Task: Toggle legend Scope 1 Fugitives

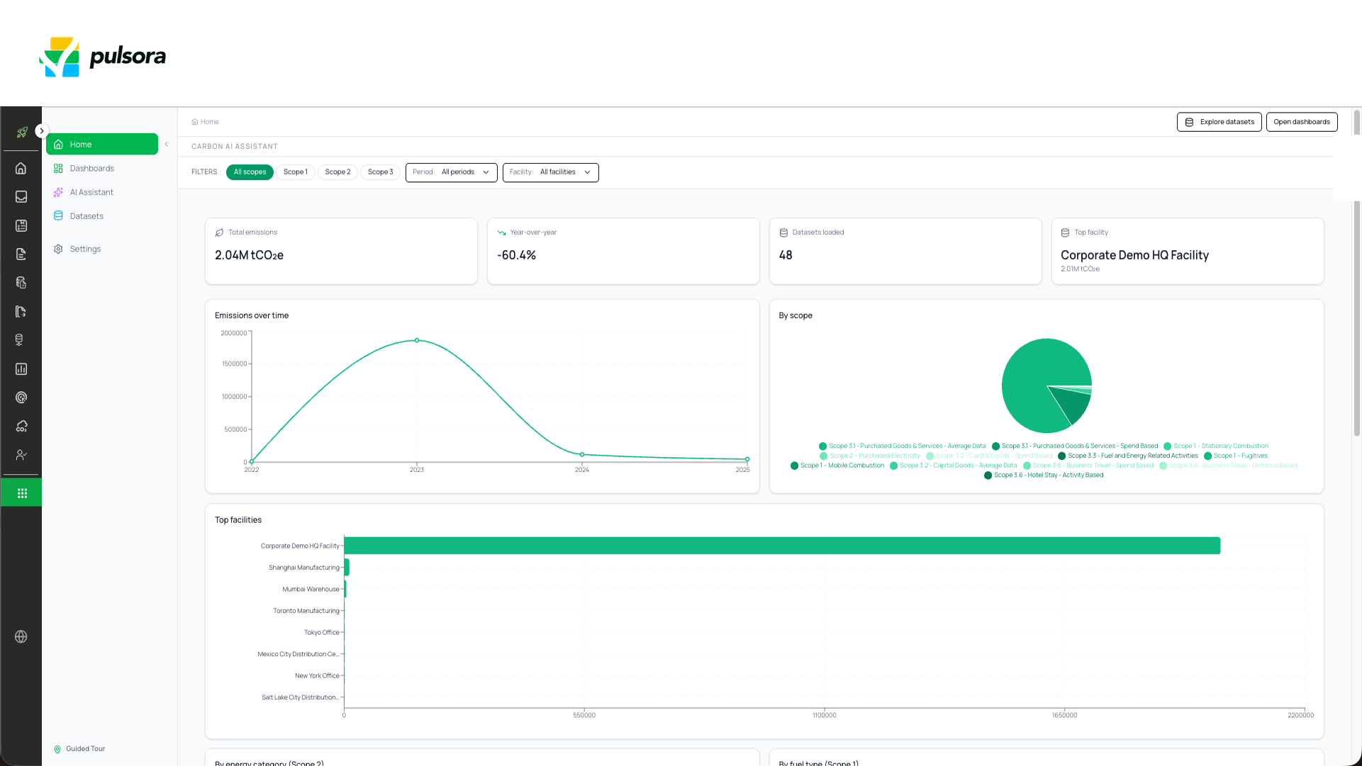Action: [1235, 456]
